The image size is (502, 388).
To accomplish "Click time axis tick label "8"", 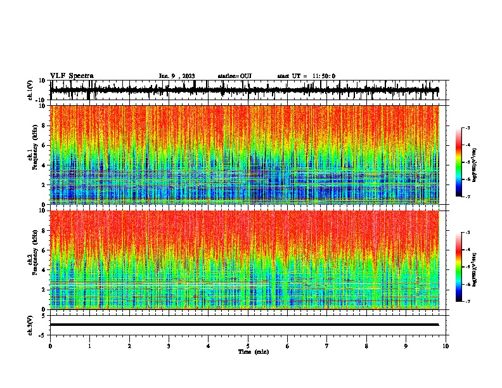I will [x=366, y=346].
